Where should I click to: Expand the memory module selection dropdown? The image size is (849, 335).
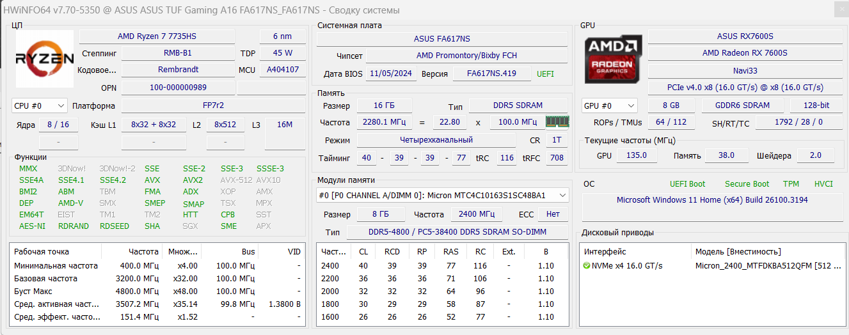pyautogui.click(x=442, y=195)
